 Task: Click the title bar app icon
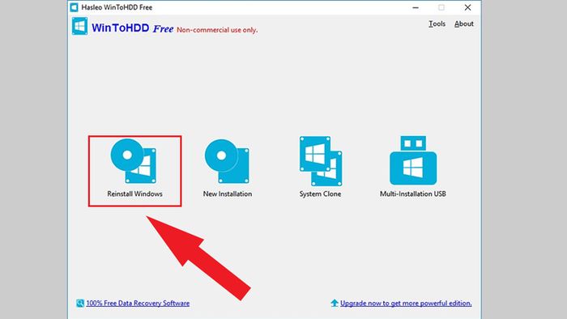pyautogui.click(x=75, y=7)
